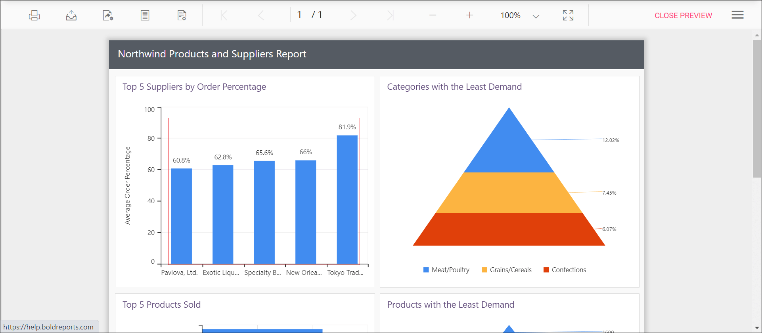
Task: Click the 66% data label
Action: (x=306, y=152)
